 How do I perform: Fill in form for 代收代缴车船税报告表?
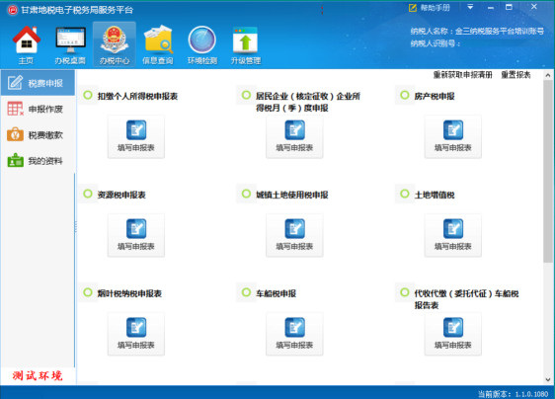(453, 334)
